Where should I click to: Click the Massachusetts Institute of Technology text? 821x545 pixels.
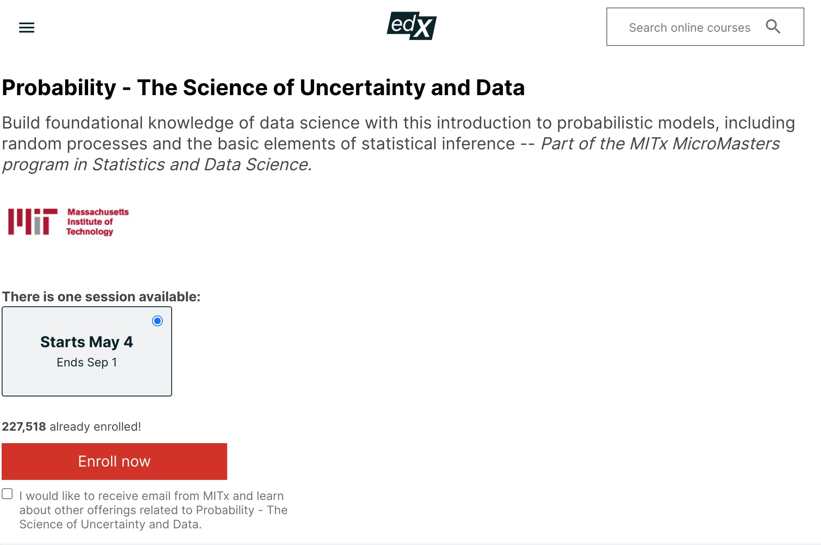97,222
